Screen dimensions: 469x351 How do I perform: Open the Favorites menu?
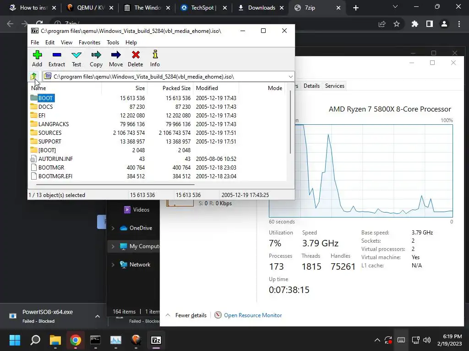coord(89,43)
